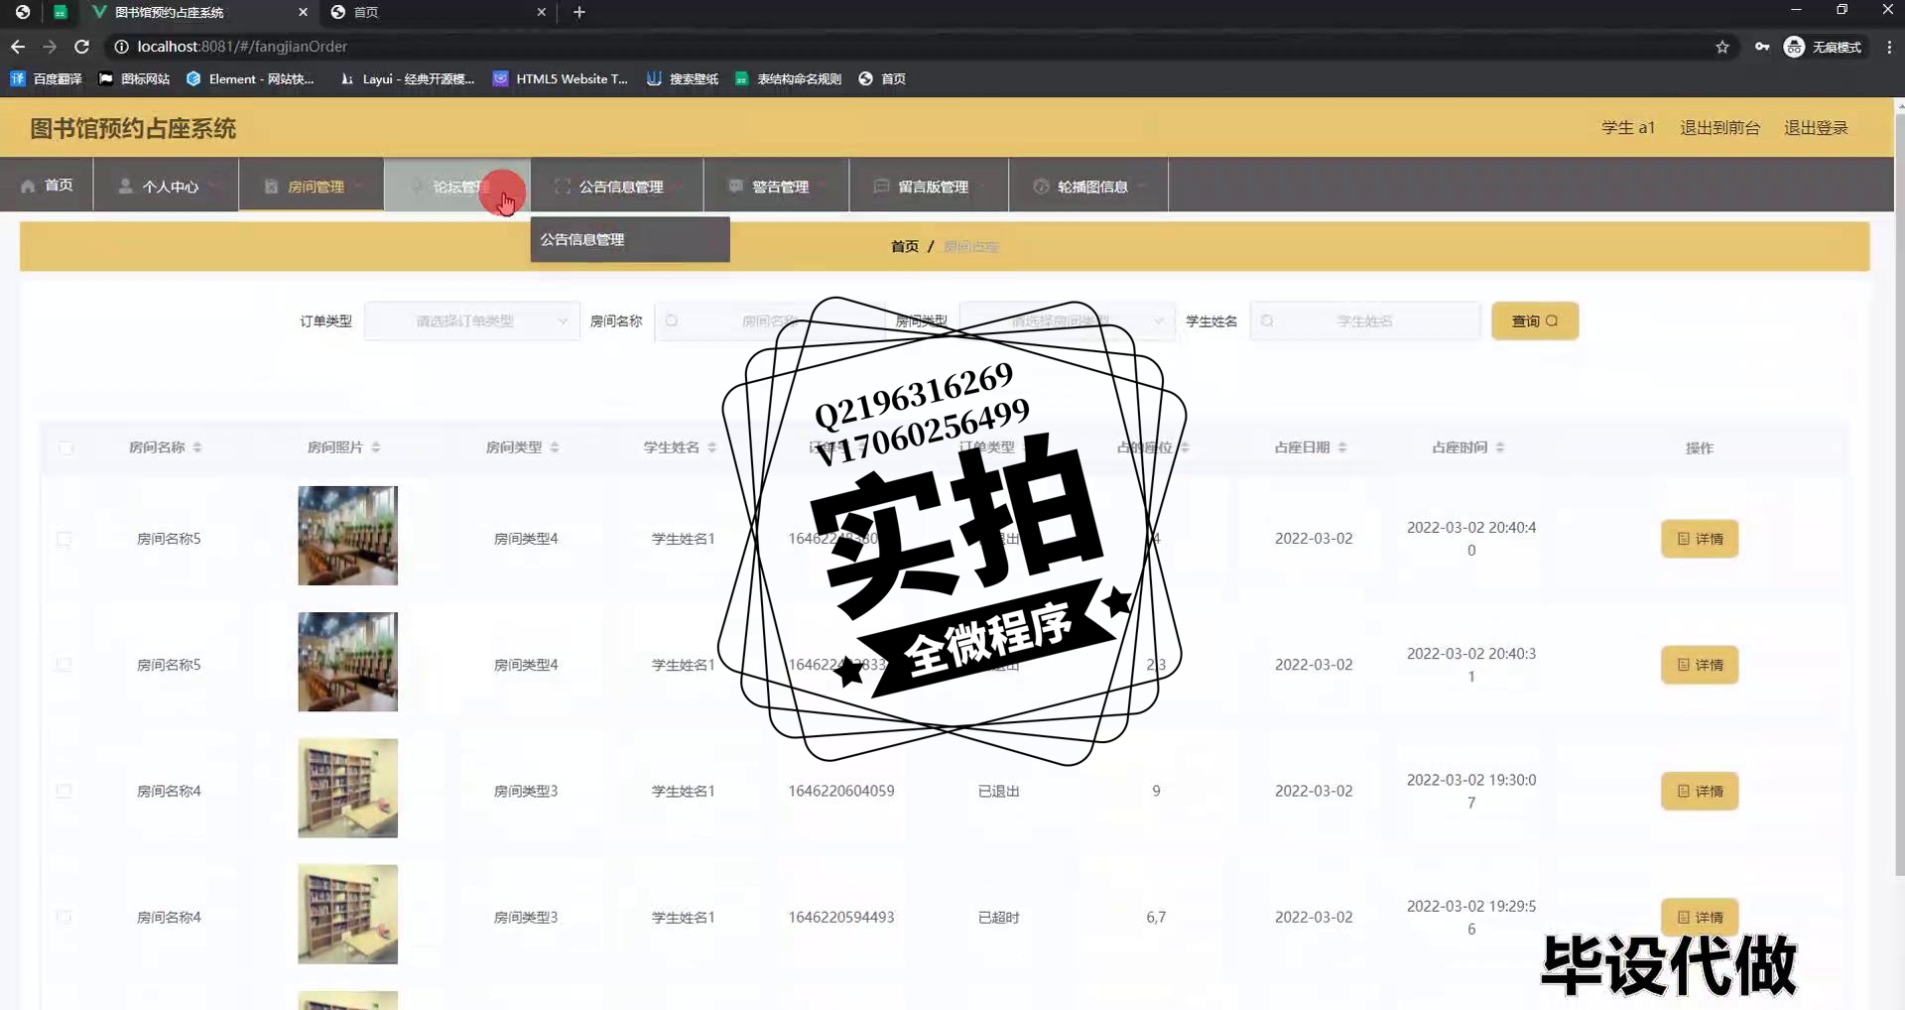Expand 房间管理 menu
Screen dimensions: 1905x1010
(312, 185)
